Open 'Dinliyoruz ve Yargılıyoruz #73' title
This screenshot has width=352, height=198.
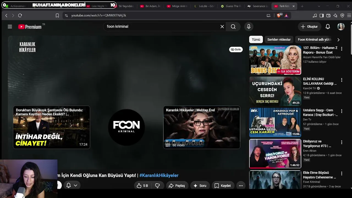coord(317,144)
